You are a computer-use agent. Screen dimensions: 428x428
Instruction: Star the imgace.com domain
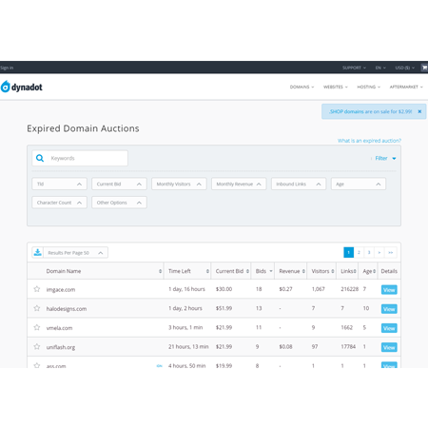37,289
